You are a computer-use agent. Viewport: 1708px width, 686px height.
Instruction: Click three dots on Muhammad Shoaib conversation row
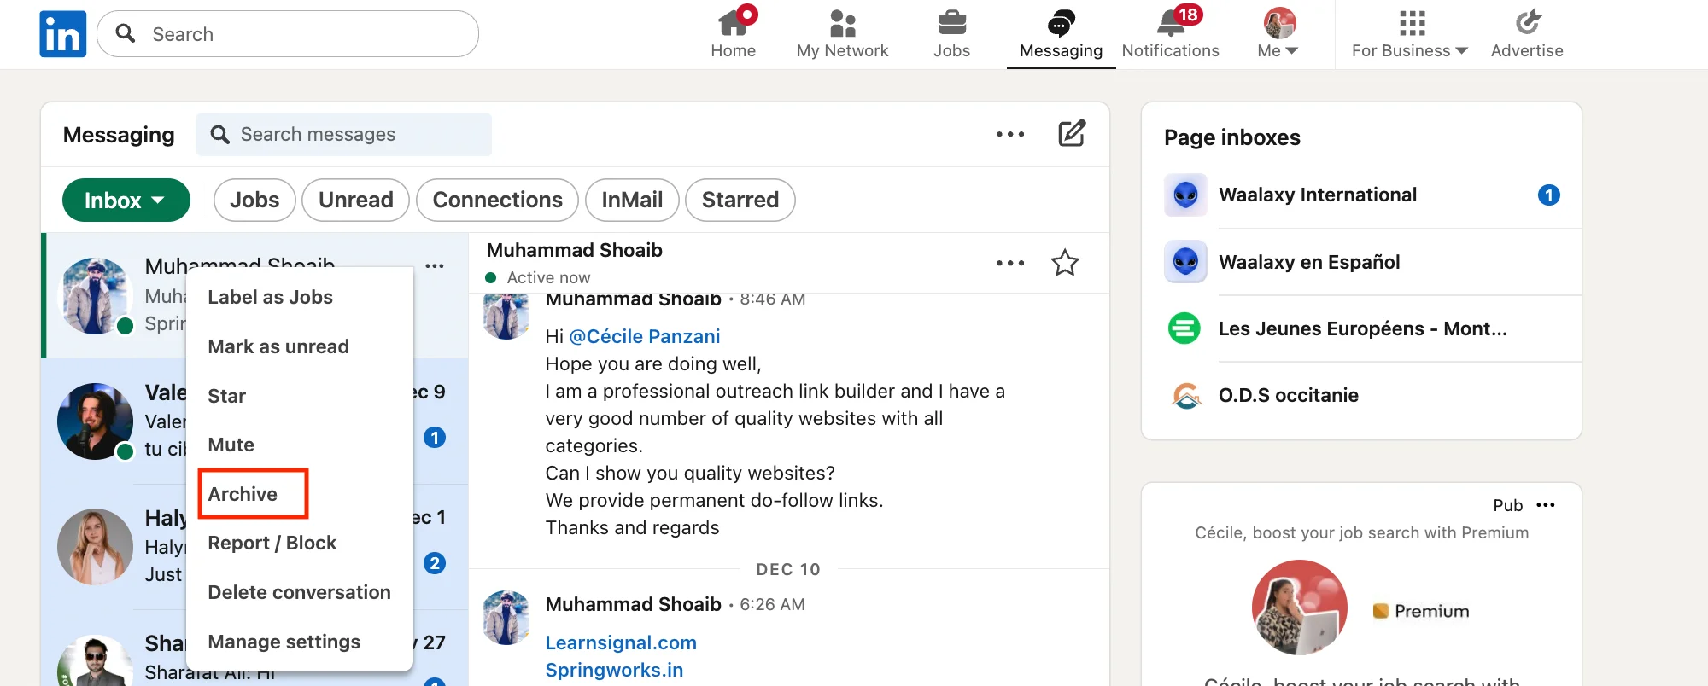(435, 265)
